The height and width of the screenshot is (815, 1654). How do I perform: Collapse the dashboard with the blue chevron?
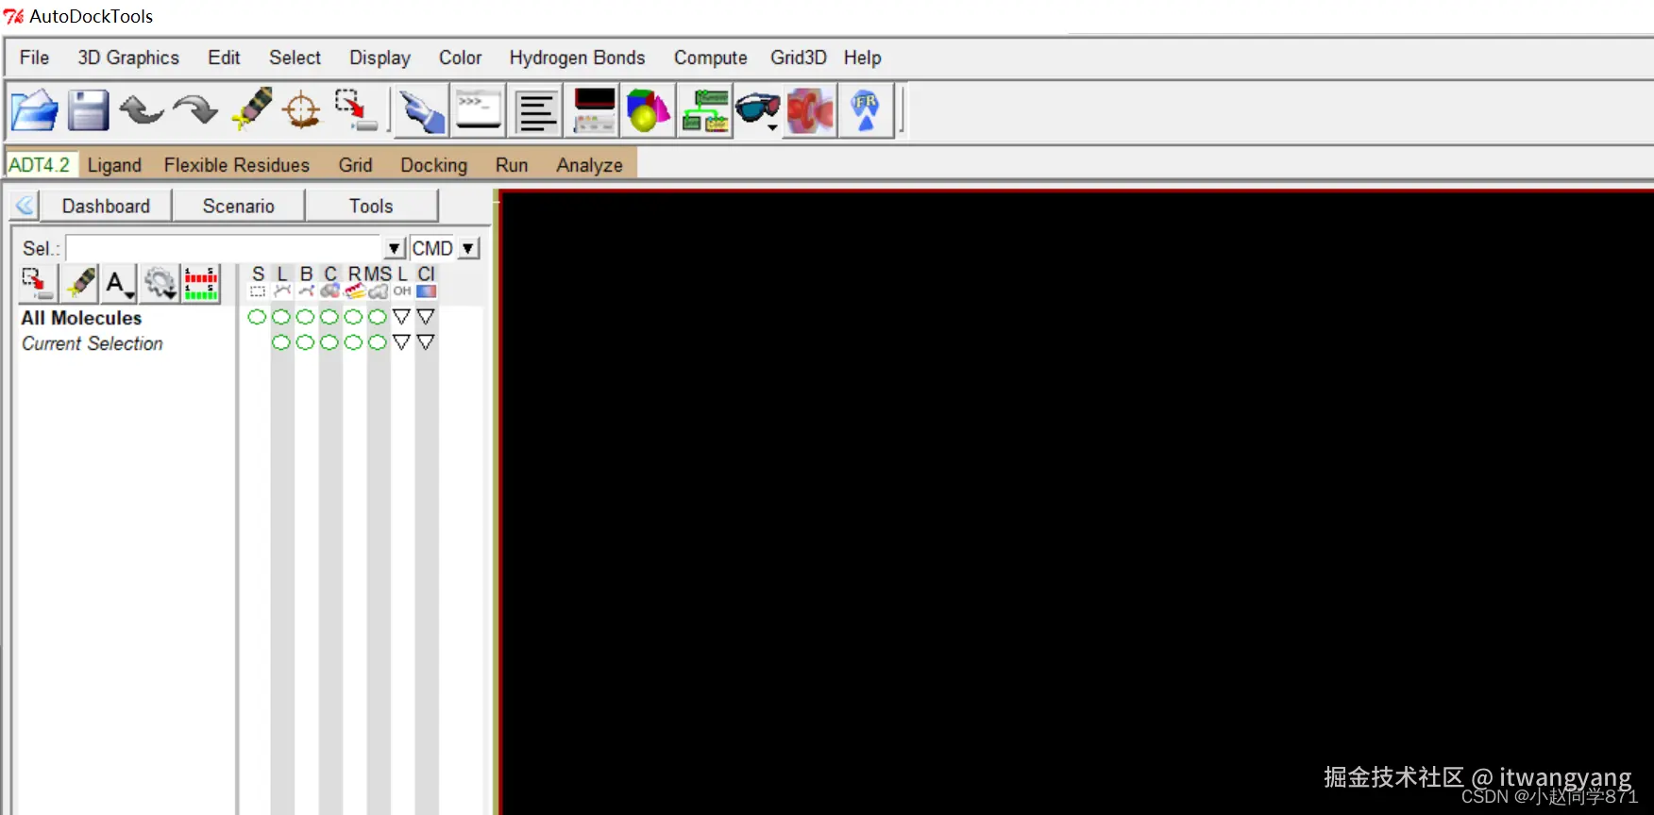tap(25, 205)
